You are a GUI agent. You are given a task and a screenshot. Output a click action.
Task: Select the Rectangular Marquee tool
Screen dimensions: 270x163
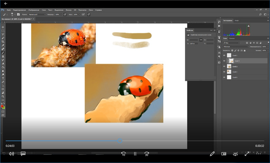pyautogui.click(x=3, y=31)
